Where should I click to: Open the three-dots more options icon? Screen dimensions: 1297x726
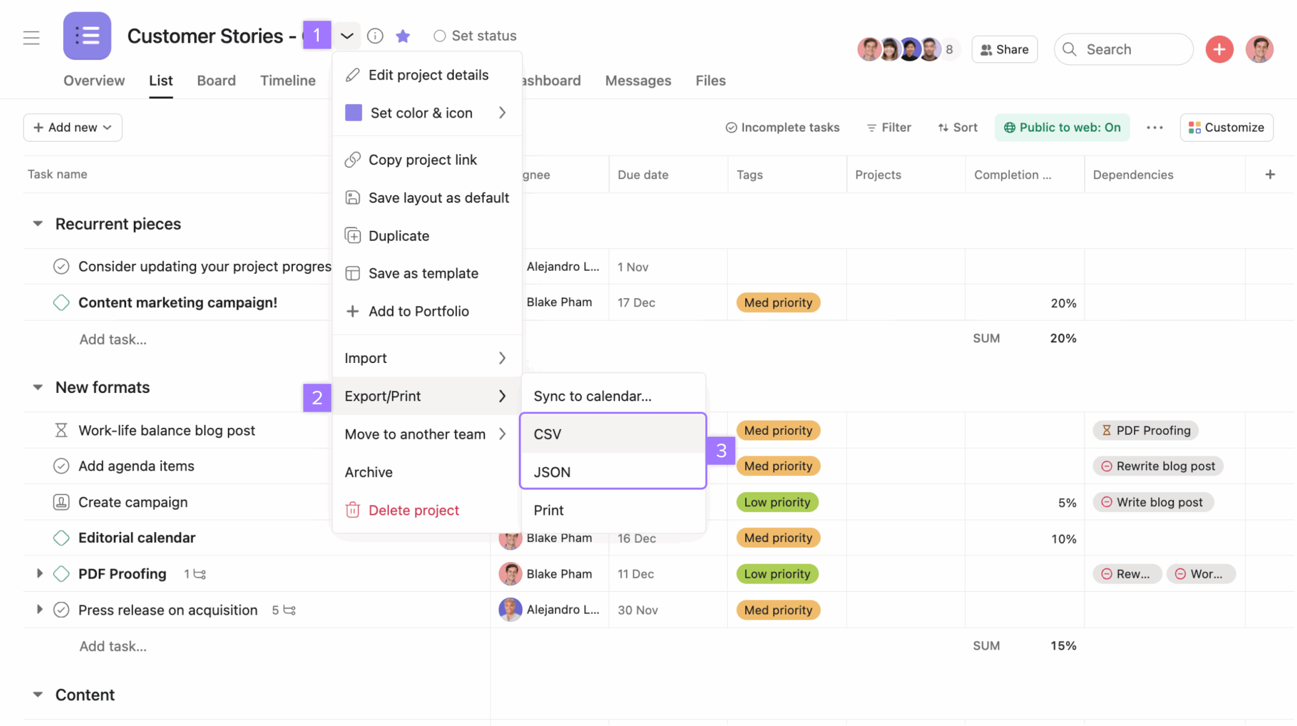tap(1155, 128)
